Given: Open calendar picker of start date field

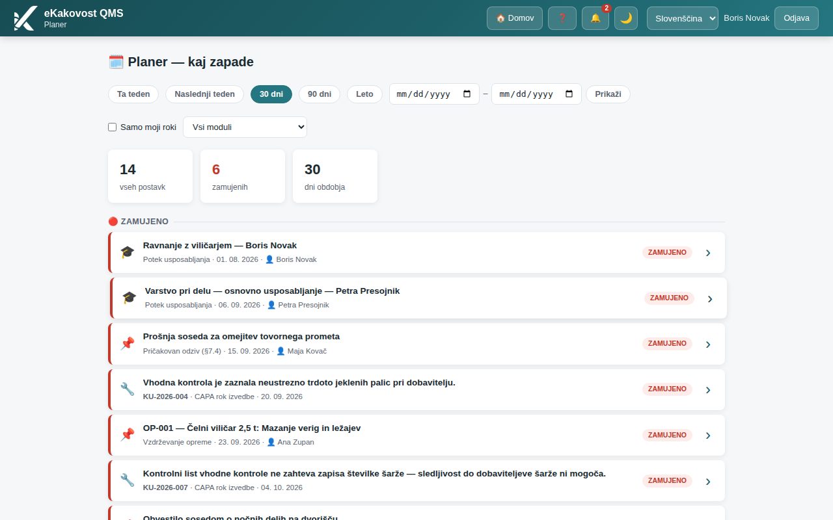Looking at the screenshot, I should click(x=467, y=94).
